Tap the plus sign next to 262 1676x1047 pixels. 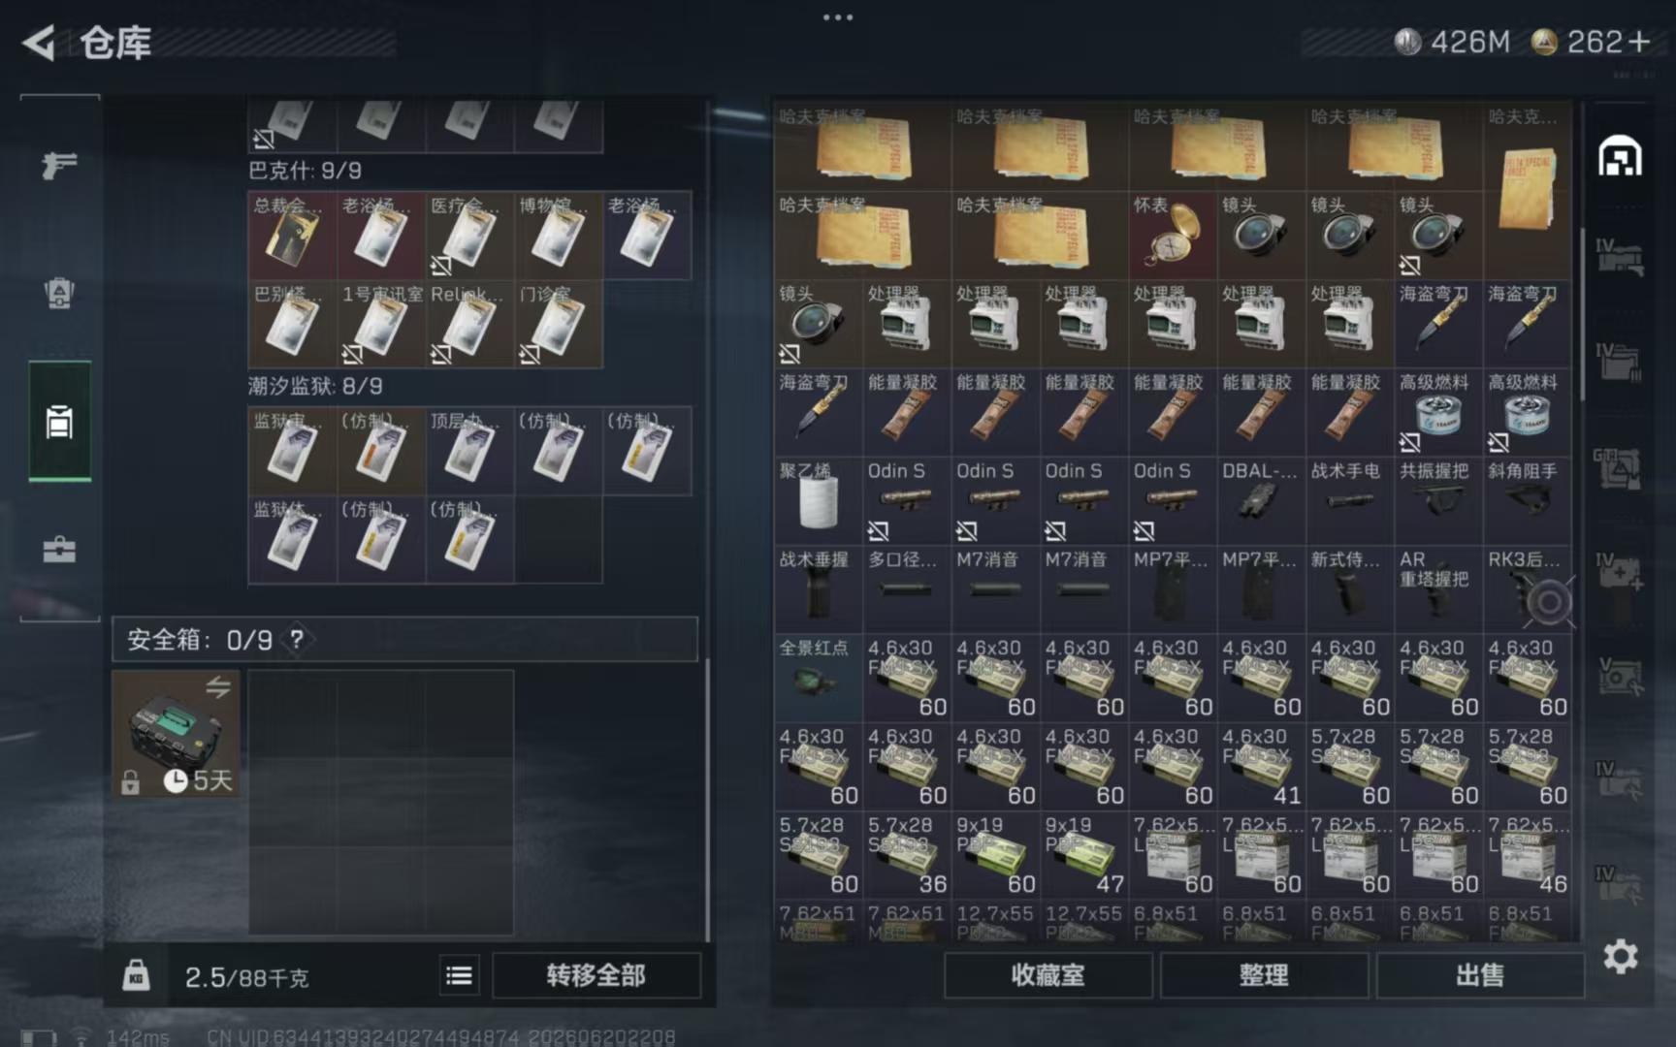(1639, 42)
